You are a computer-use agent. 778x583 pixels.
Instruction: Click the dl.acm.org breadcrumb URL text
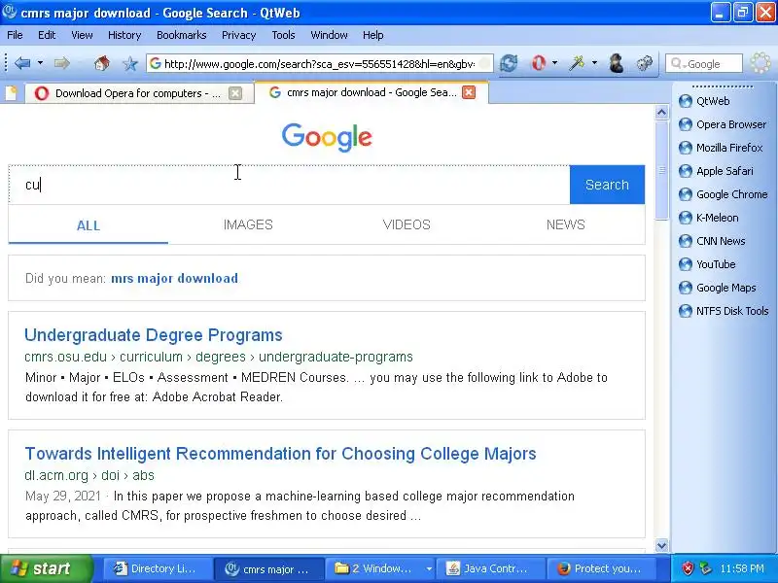click(89, 475)
